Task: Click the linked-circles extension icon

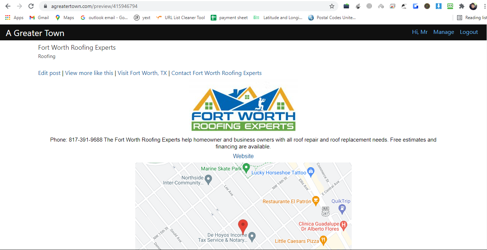Action: (381, 6)
